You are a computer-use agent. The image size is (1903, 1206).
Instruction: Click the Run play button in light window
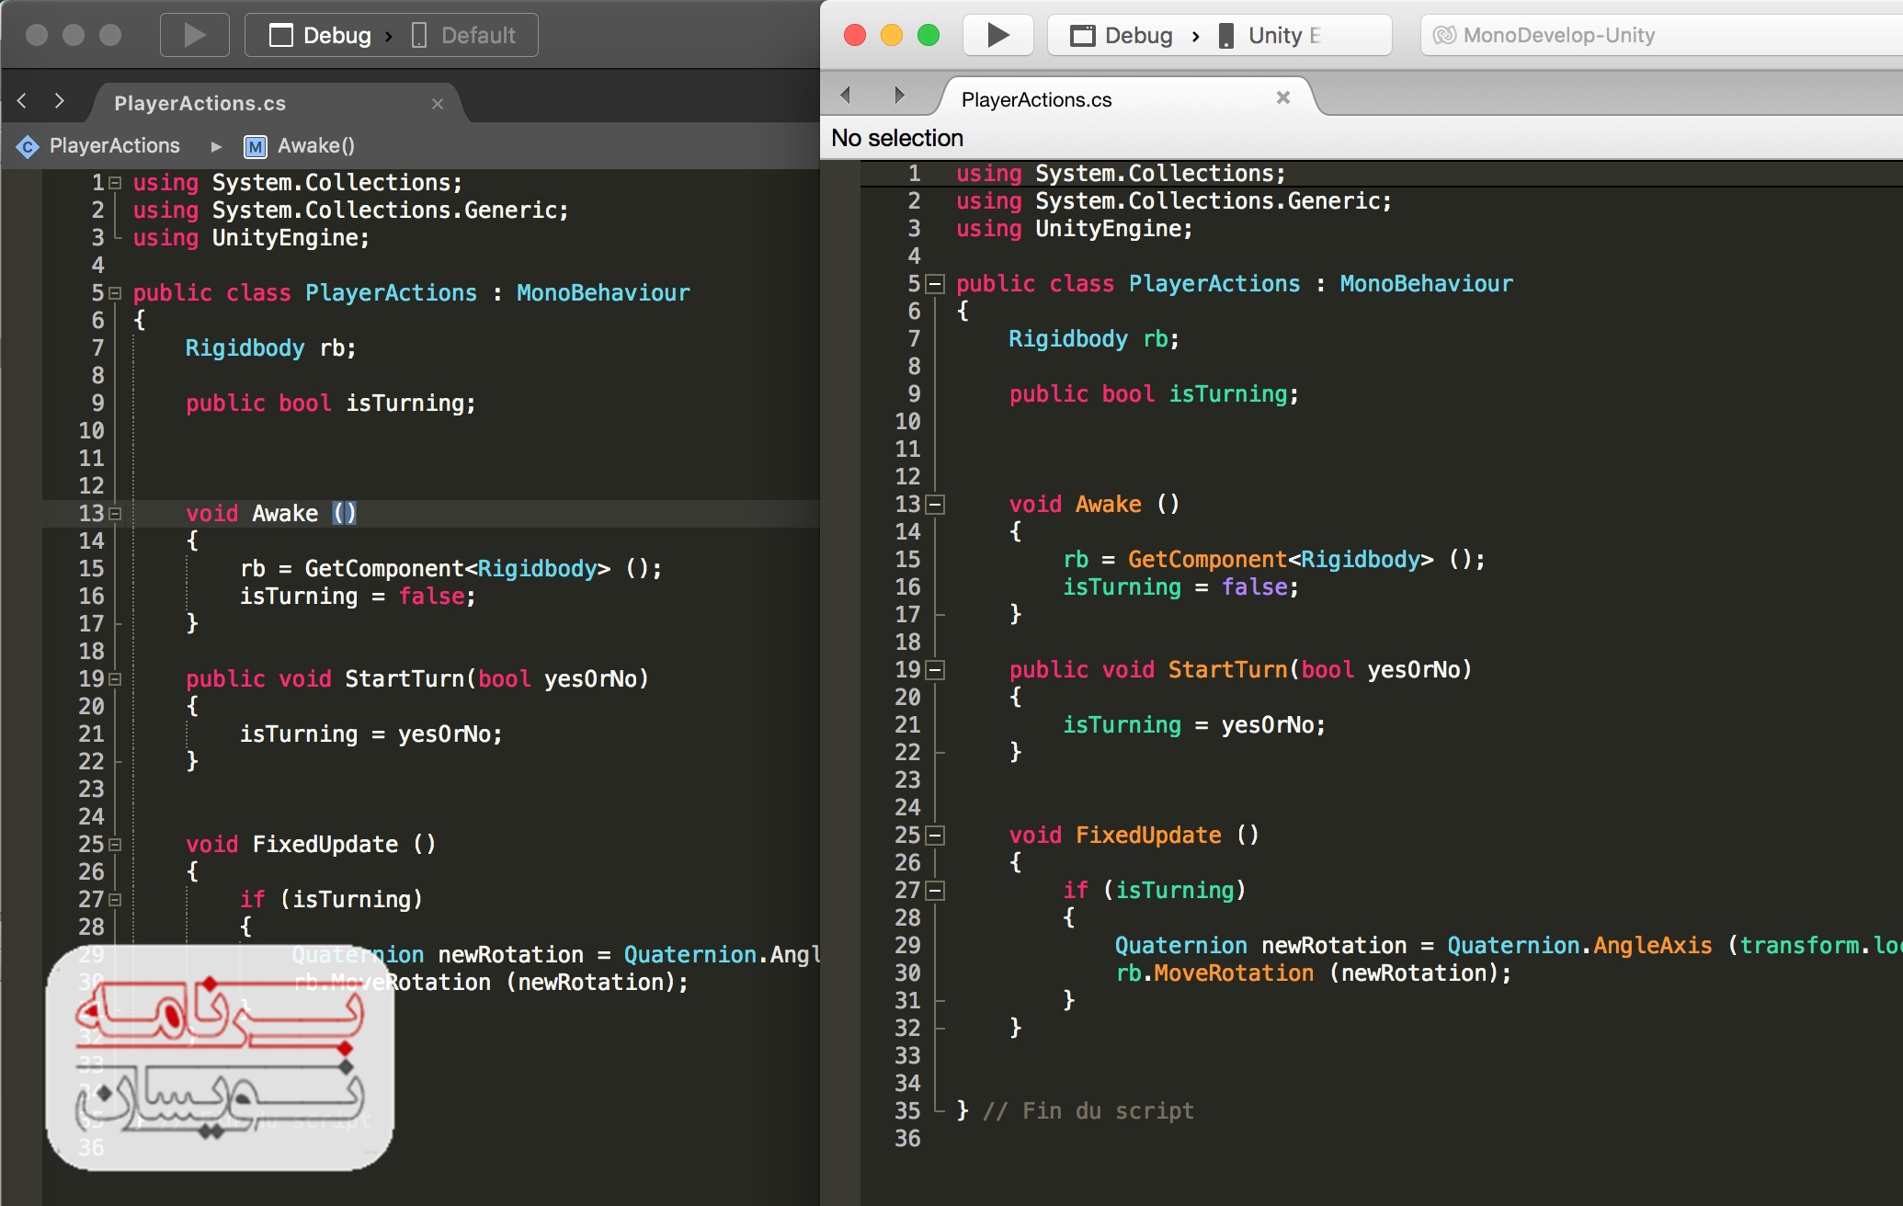[997, 36]
